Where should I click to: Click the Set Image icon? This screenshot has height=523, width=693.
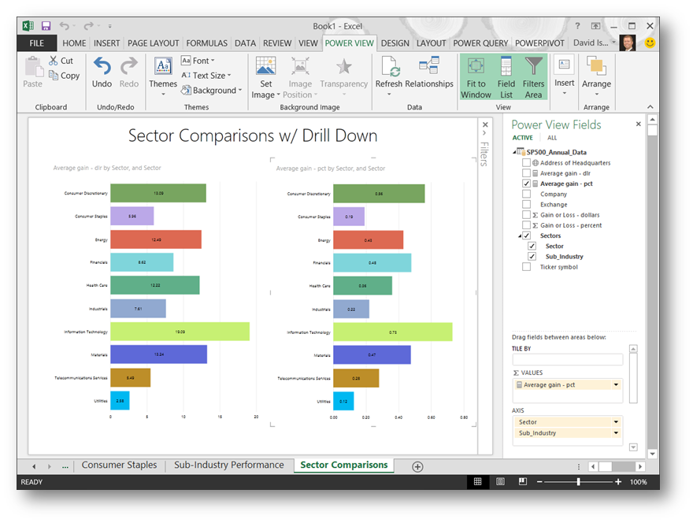pyautogui.click(x=265, y=66)
